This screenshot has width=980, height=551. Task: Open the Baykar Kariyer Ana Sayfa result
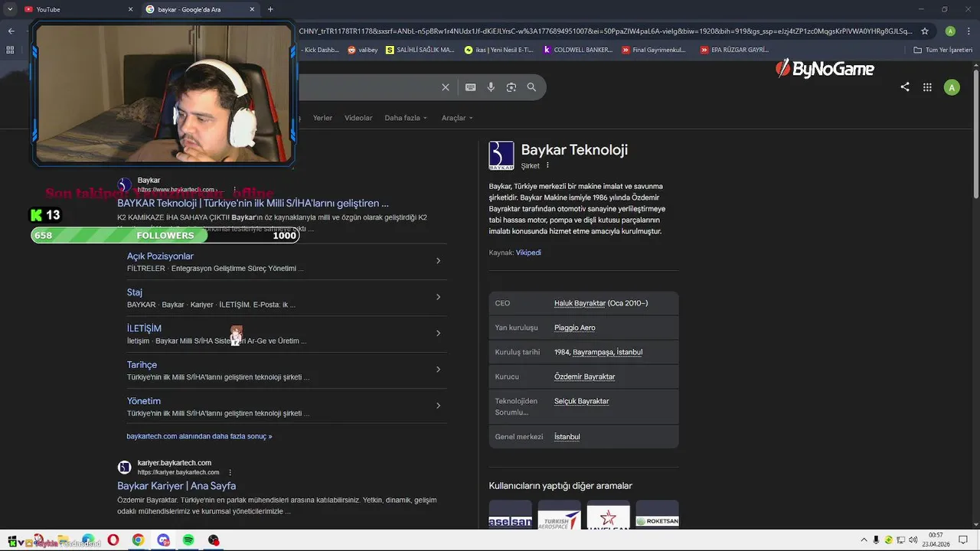[x=176, y=486]
